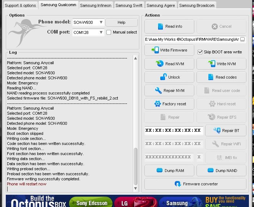The image size is (254, 207).
Task: Click the Read codes file icon
Action: click(211, 77)
